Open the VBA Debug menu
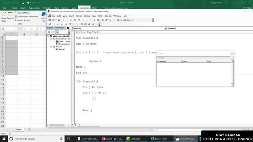This screenshot has width=253, height=142. tap(87, 16)
